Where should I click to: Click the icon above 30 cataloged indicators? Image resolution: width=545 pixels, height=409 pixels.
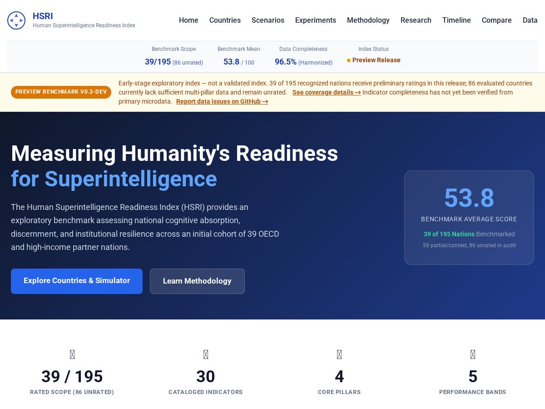pyautogui.click(x=206, y=354)
